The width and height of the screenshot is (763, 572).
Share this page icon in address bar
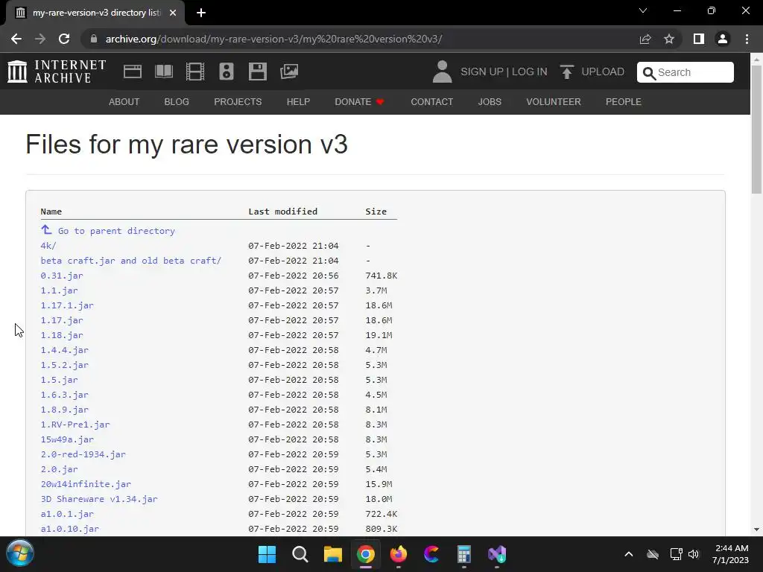tap(645, 39)
